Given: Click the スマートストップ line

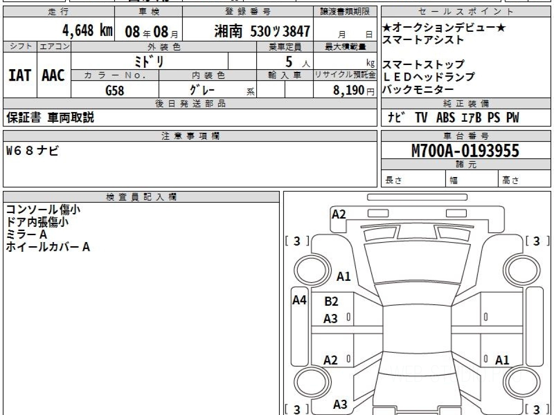Looking at the screenshot, I should [423, 65].
